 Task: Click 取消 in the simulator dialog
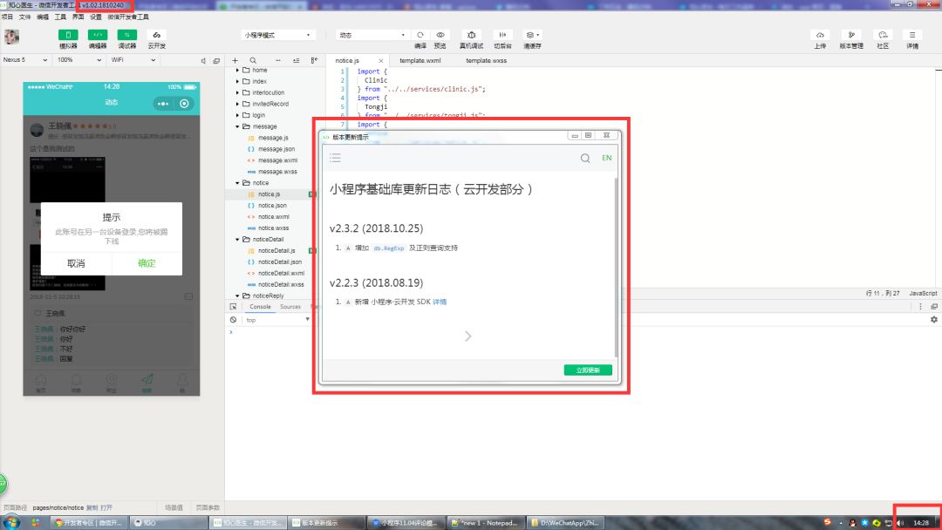[x=76, y=263]
